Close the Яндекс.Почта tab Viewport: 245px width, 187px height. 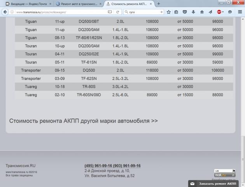click(50, 4)
